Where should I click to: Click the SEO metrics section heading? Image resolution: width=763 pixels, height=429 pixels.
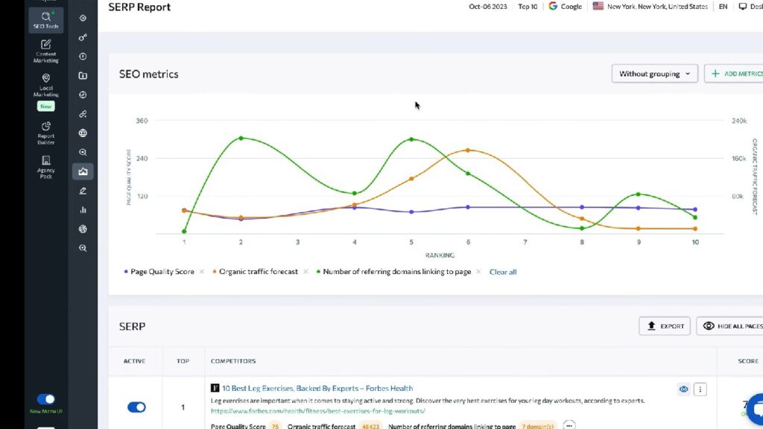[x=148, y=74]
